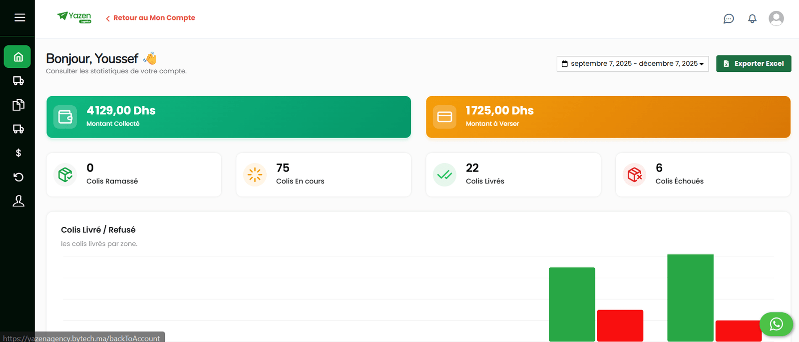
Task: Click the Colis Échoués stat card
Action: pos(703,174)
